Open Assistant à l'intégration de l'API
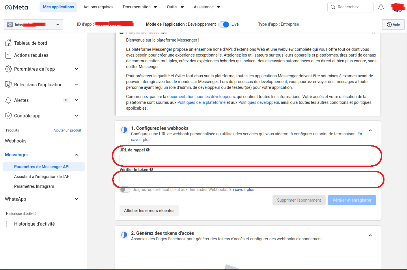Viewport: 407px width, 270px height. (42, 177)
